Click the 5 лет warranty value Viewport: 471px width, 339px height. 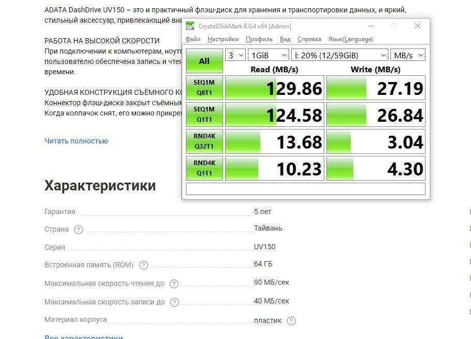262,212
